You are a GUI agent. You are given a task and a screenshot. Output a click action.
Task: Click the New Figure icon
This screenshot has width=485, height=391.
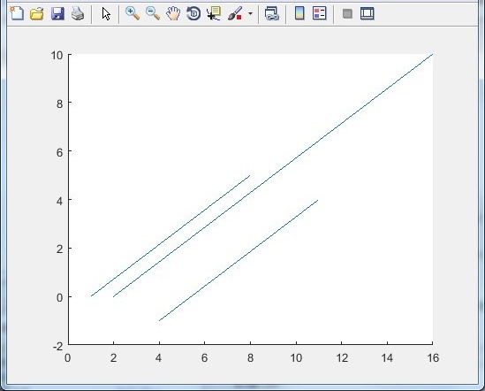pyautogui.click(x=17, y=13)
